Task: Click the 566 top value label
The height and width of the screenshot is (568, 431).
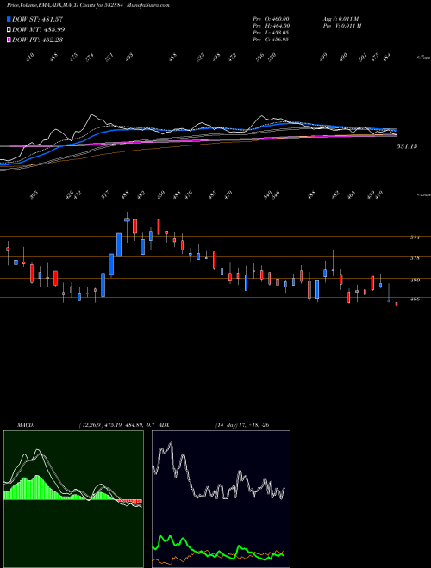Action: 259,58
